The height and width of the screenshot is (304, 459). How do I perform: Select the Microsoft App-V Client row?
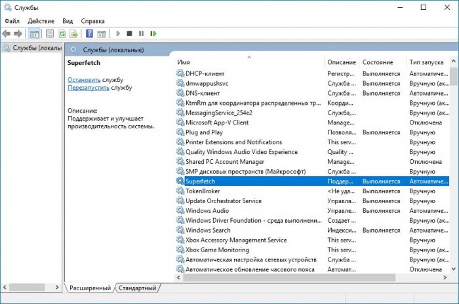pyautogui.click(x=312, y=123)
